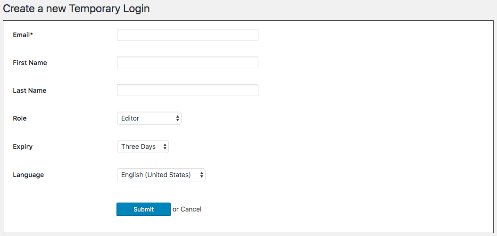497x236 pixels.
Task: Click the up-down arrows on Expiry selector
Action: (165, 146)
